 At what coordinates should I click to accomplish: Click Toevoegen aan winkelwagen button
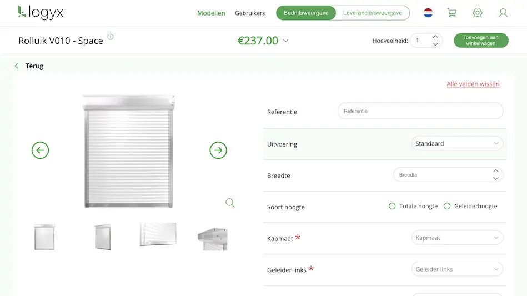(481, 41)
